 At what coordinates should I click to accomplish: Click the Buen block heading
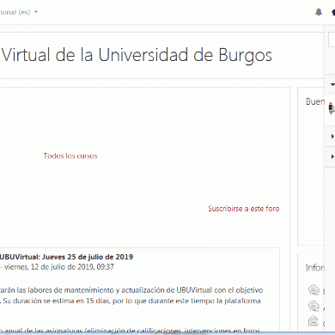[315, 101]
